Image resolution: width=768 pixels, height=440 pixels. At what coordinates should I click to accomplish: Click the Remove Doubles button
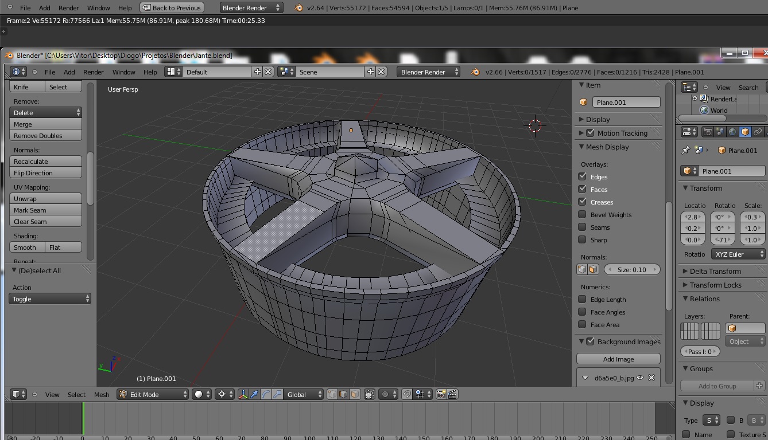[x=45, y=136]
